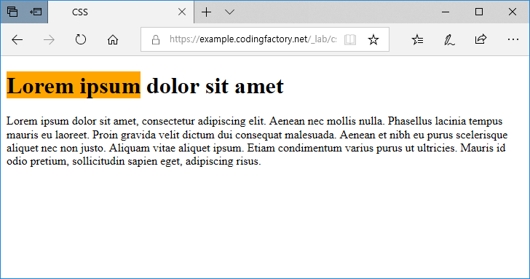Go back to previous page

17,39
